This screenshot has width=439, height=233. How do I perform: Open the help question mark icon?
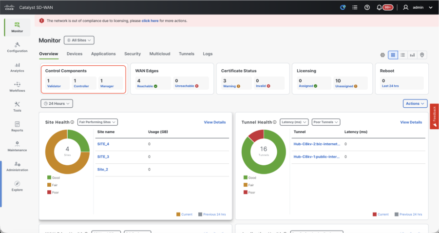367,7
